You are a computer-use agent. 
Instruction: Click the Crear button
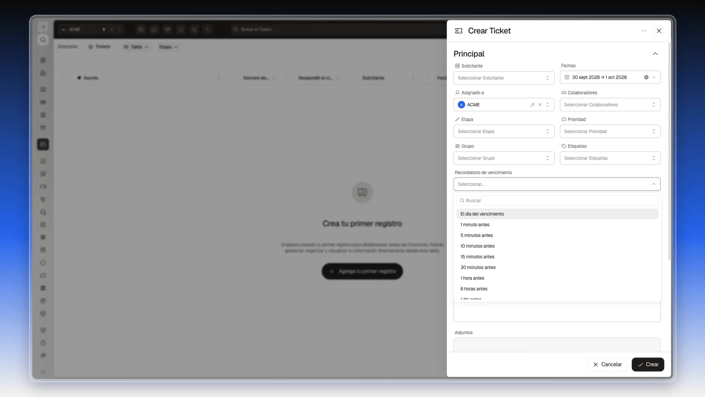[648, 365]
